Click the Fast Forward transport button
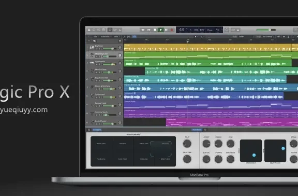Image resolution: width=298 pixels, height=196 pixels. (149, 30)
